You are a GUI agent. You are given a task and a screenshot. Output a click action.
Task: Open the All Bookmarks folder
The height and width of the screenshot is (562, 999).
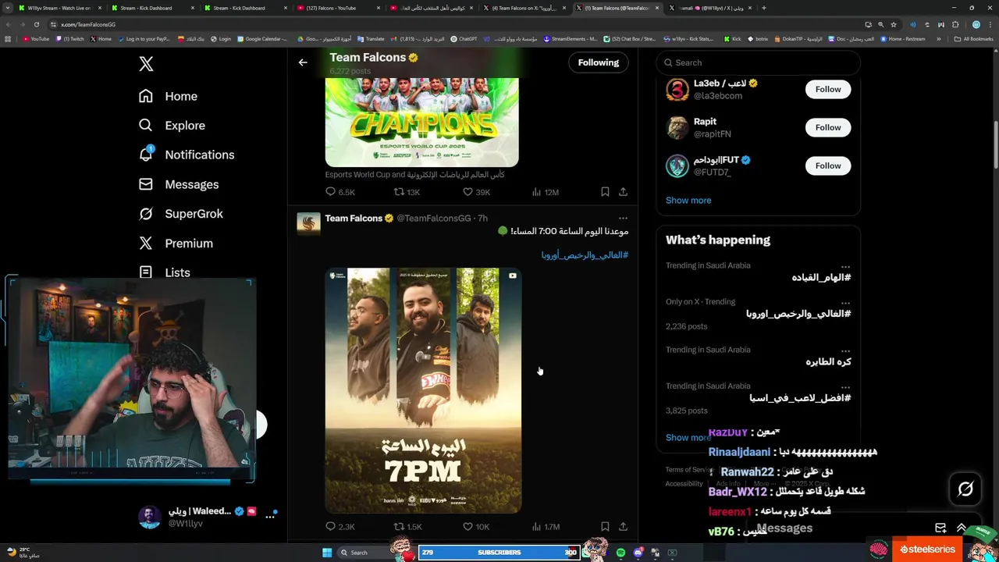974,38
